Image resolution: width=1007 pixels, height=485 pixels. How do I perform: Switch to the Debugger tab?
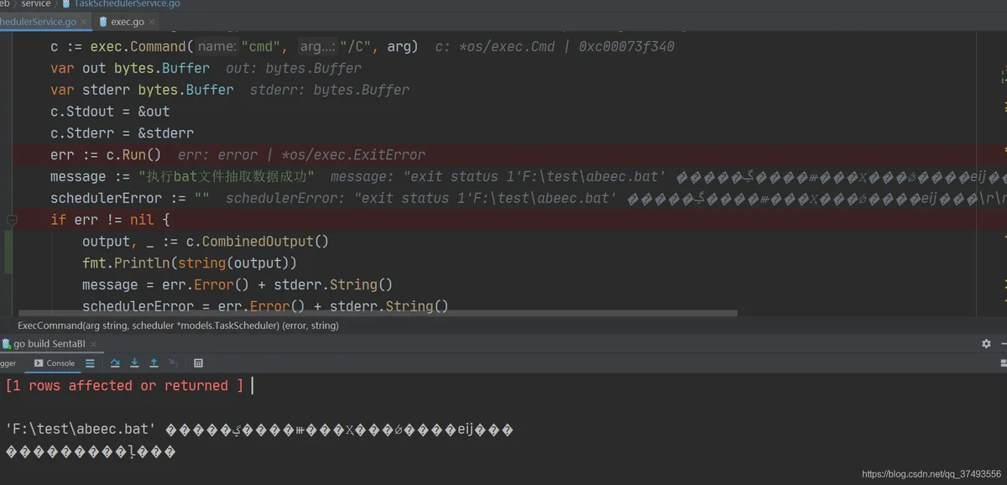coord(8,363)
